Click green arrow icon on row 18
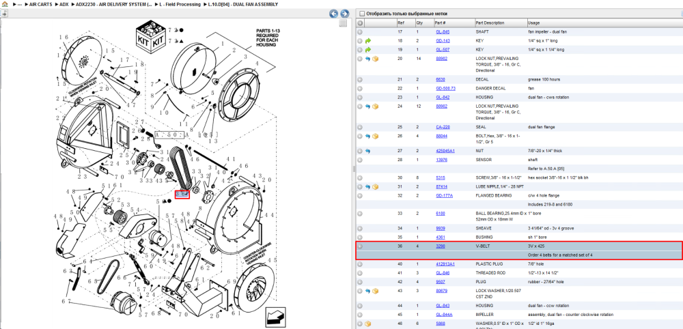The height and width of the screenshot is (329, 683). 367,40
